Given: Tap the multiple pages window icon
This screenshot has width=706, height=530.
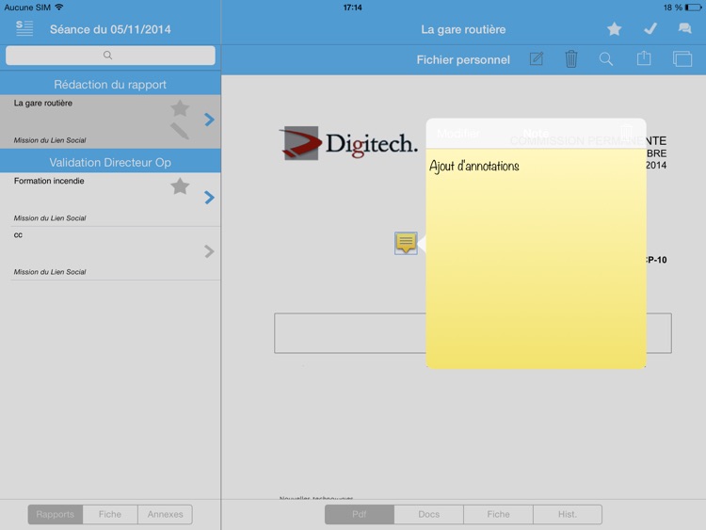Looking at the screenshot, I should (x=682, y=59).
